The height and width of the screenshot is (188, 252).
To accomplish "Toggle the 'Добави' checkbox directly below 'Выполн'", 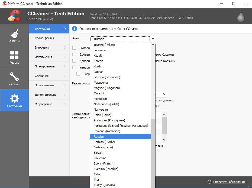I will [x=74, y=54].
